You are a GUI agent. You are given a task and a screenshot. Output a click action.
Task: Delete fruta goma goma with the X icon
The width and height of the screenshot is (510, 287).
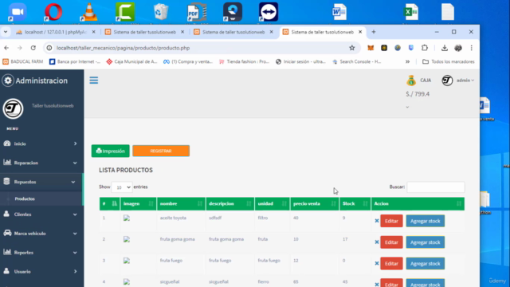377,242
